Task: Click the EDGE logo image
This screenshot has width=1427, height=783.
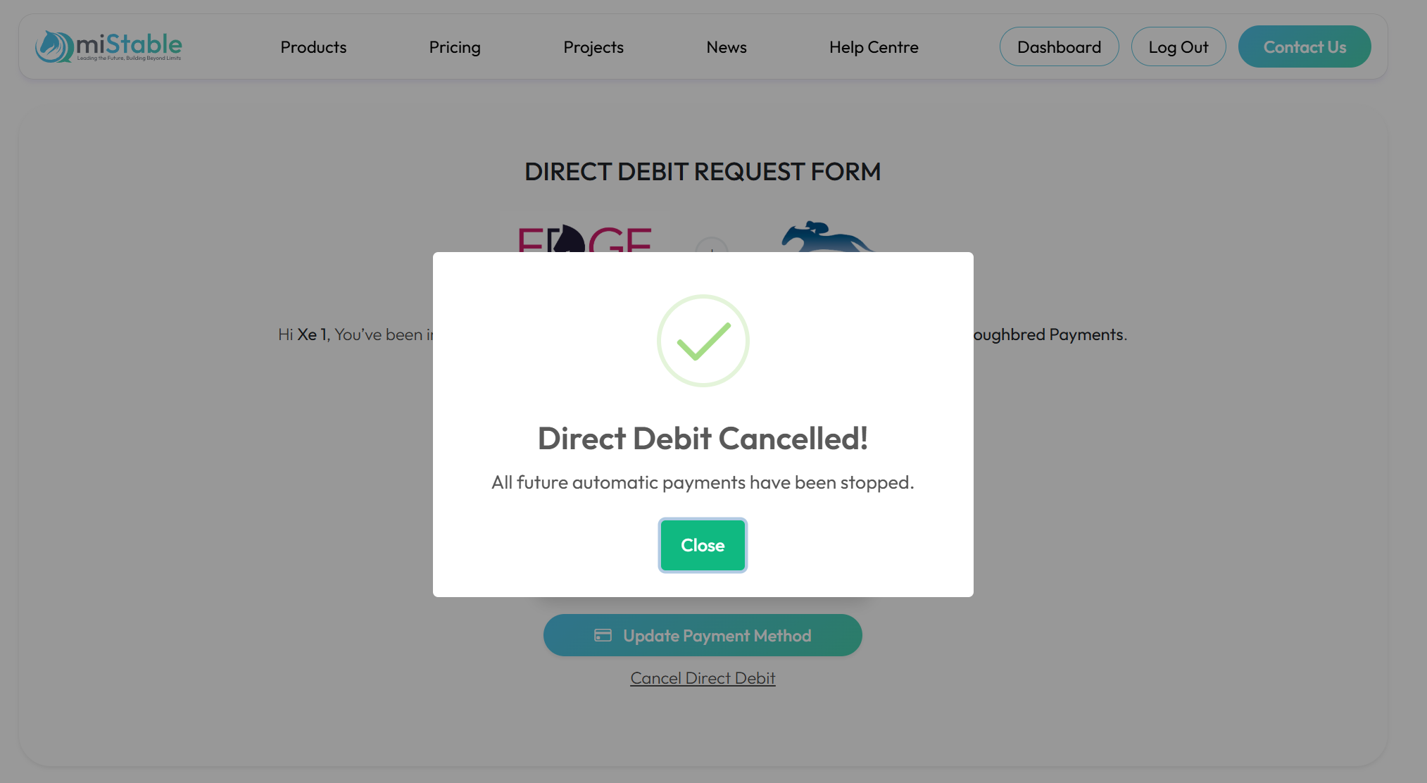Action: 584,239
